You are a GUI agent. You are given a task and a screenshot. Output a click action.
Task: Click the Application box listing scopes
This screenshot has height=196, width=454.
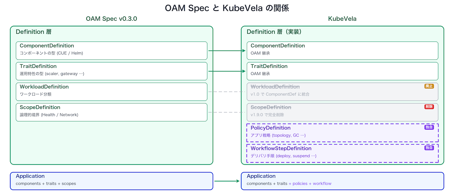pos(111,181)
